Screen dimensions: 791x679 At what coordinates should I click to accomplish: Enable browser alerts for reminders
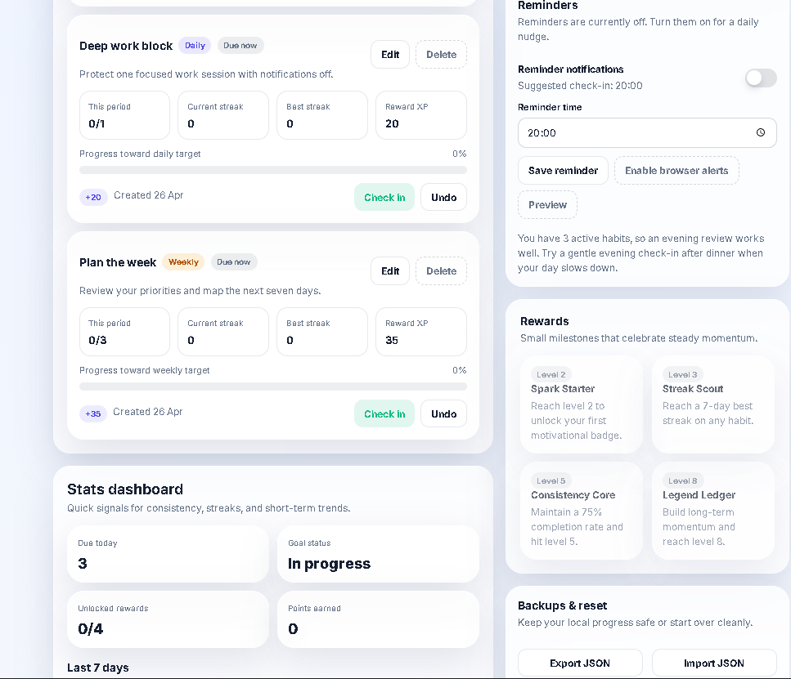click(676, 171)
